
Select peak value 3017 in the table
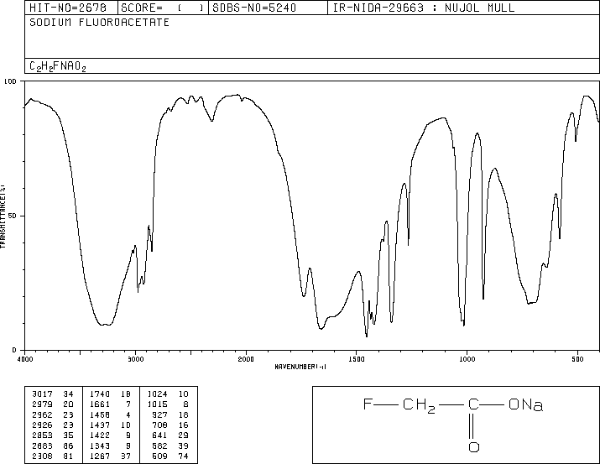(43, 394)
